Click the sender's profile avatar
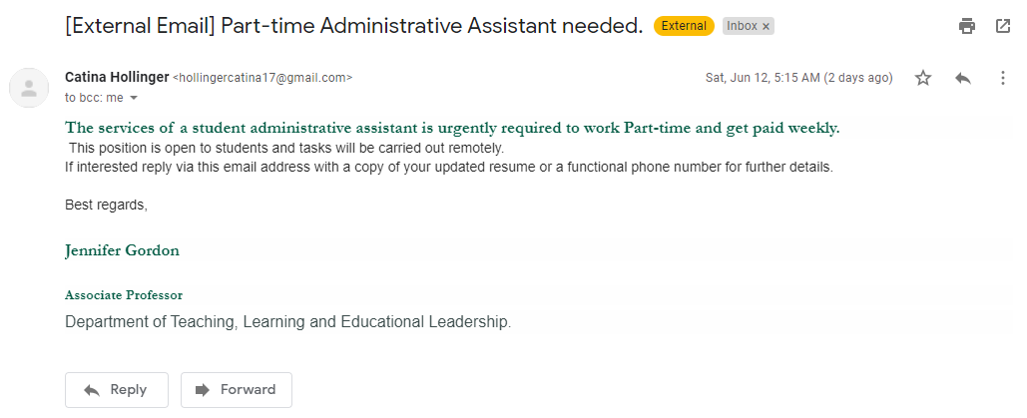The width and height of the screenshot is (1027, 418). 29,88
